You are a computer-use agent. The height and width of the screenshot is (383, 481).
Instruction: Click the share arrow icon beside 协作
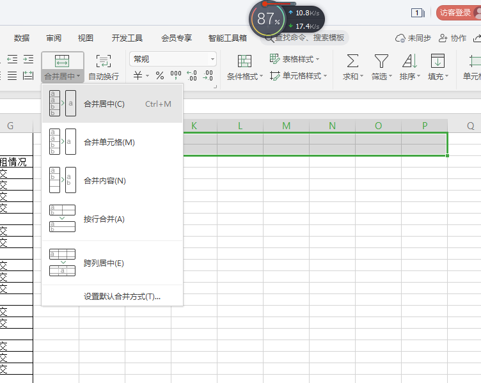[x=477, y=38]
